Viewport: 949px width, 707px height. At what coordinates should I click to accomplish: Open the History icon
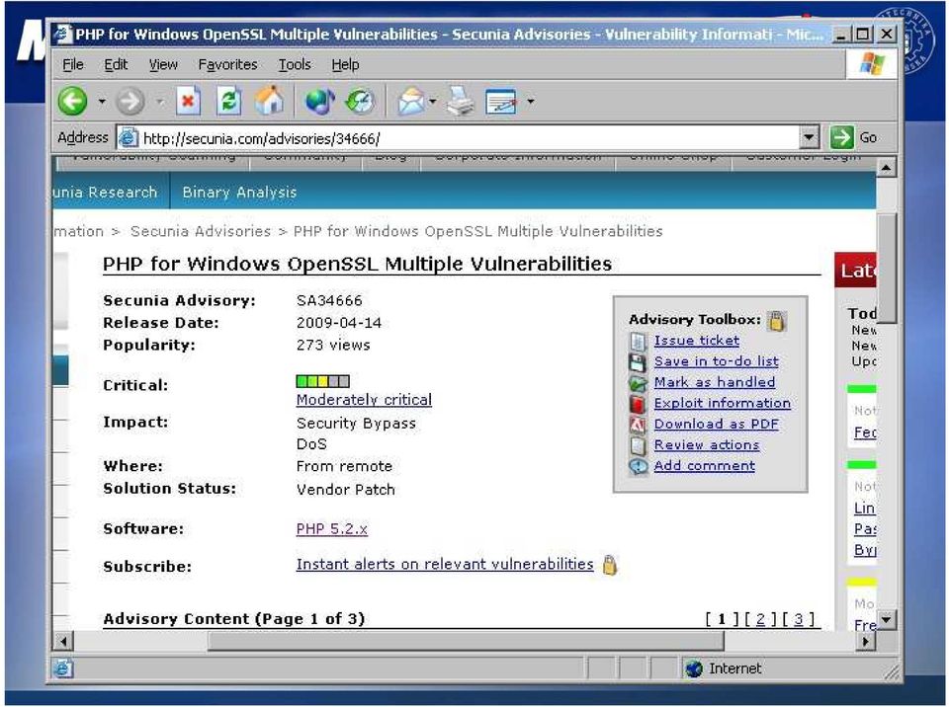(x=360, y=101)
